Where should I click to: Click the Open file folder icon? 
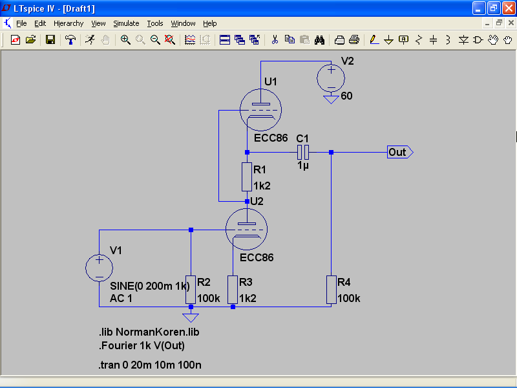tap(30, 40)
